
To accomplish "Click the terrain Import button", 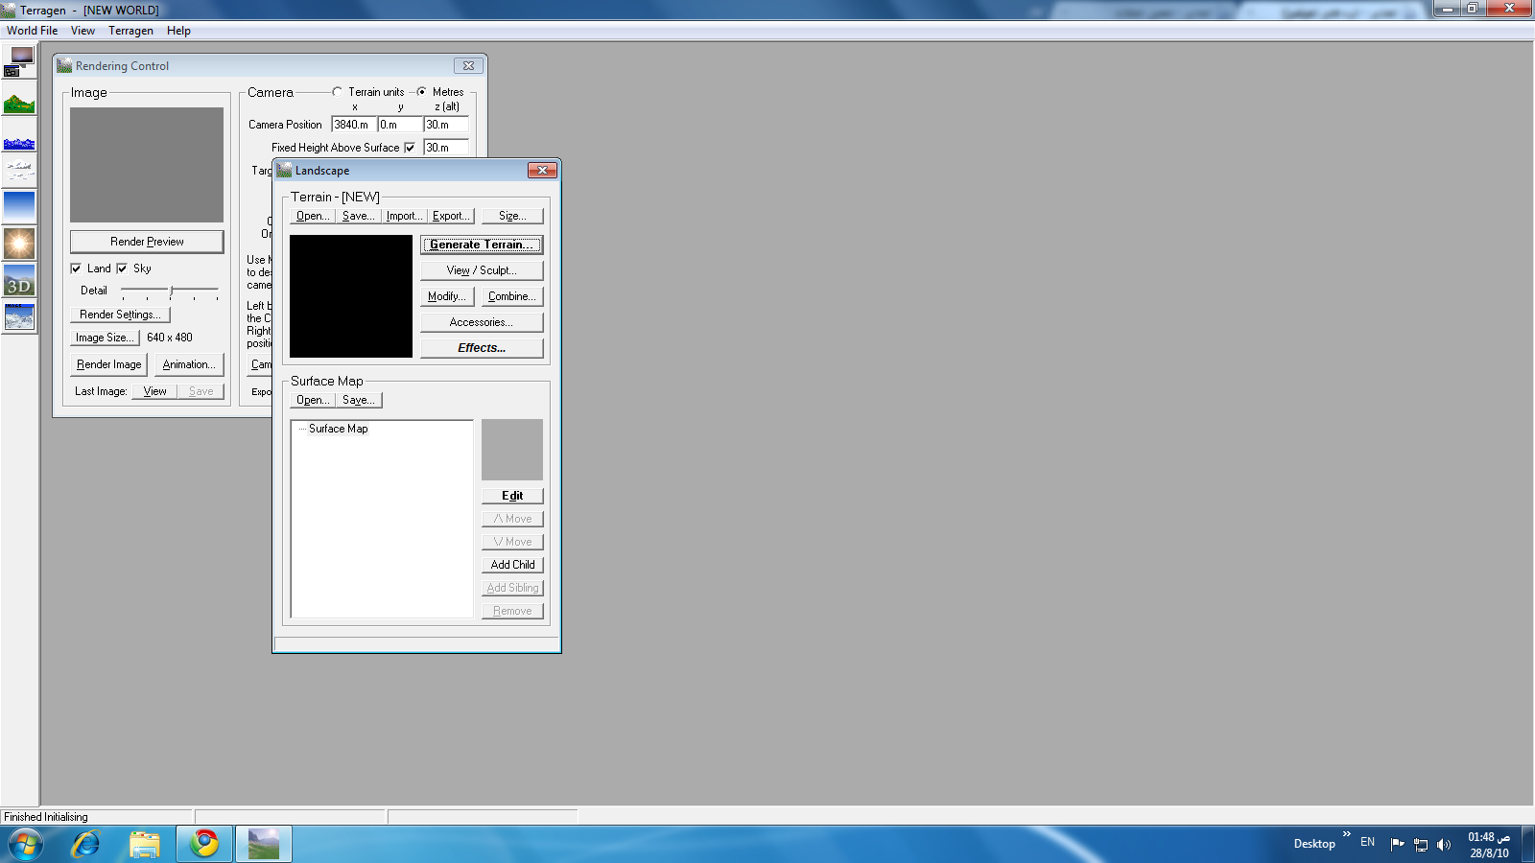I will pos(404,216).
